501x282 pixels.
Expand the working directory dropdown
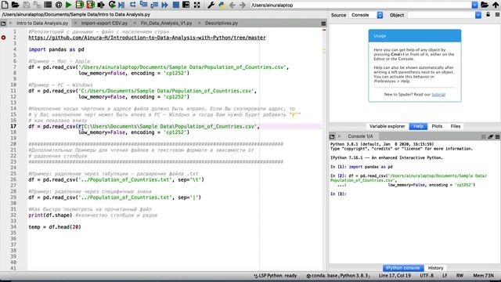coord(475,5)
